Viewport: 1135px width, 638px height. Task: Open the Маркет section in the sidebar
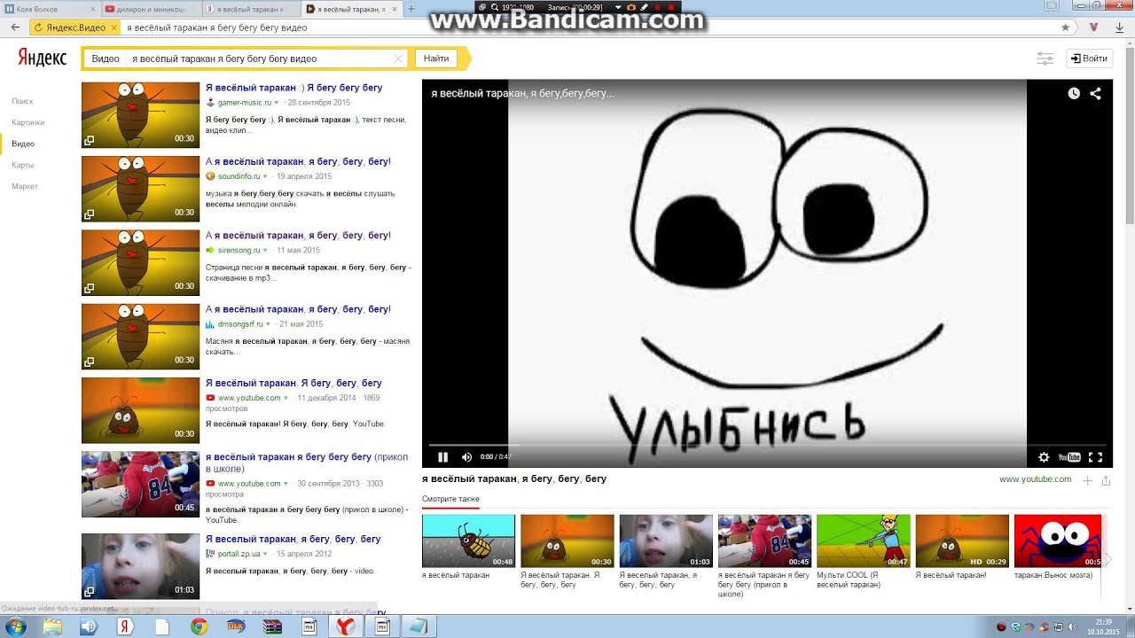[x=25, y=186]
